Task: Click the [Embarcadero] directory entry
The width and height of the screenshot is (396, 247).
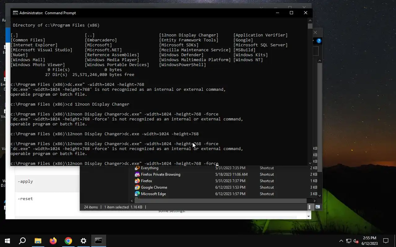Action: (101, 40)
